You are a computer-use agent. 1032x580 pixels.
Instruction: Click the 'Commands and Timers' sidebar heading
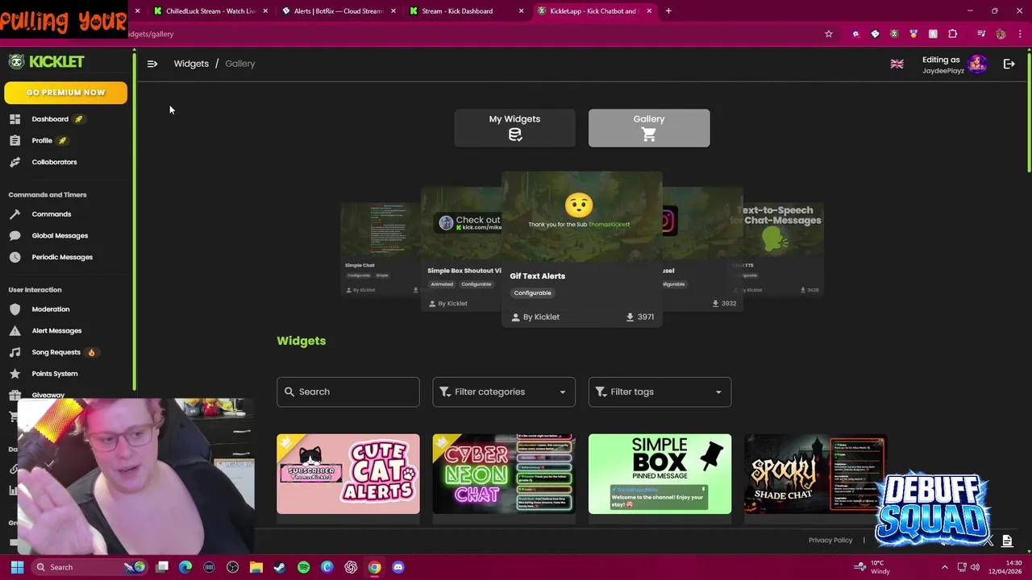pyautogui.click(x=48, y=195)
